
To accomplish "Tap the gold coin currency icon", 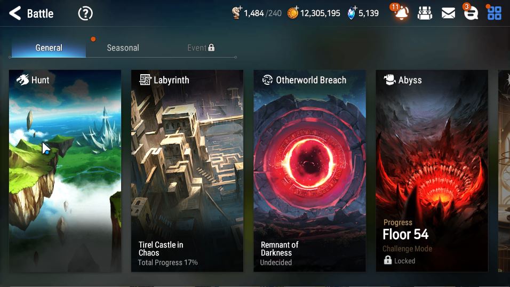I will pos(293,13).
